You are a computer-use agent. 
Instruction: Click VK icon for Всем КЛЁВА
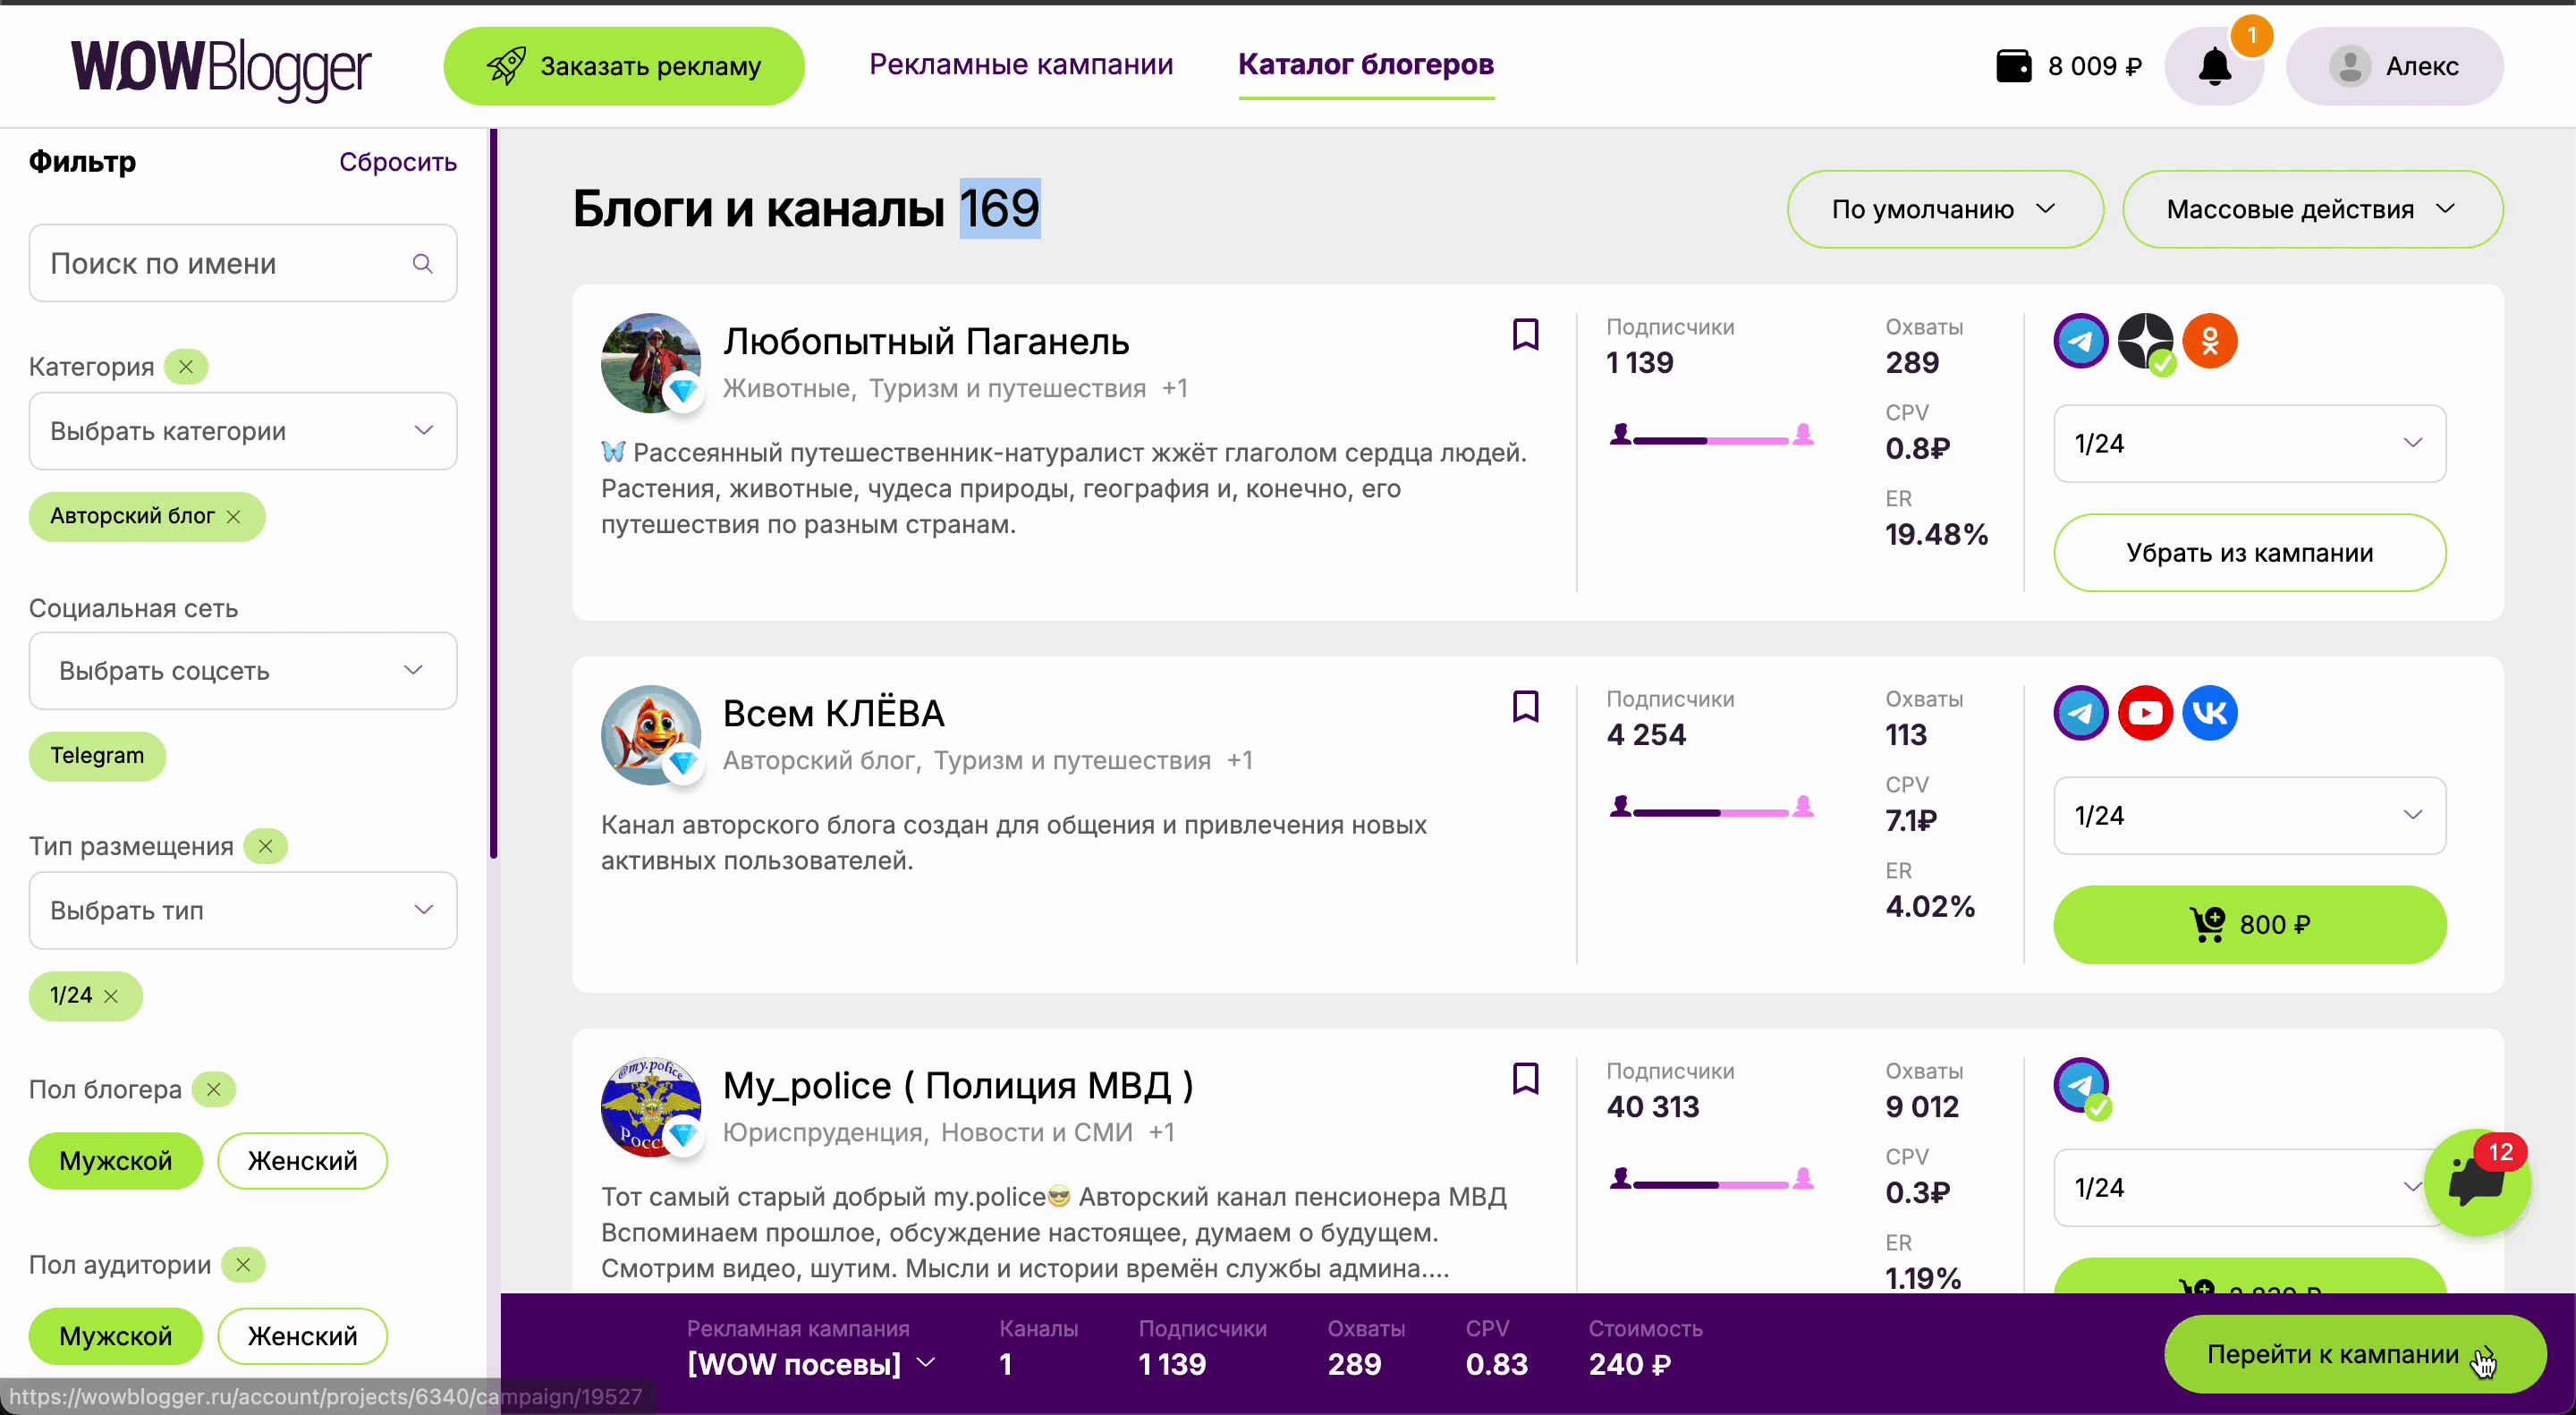coord(2209,713)
